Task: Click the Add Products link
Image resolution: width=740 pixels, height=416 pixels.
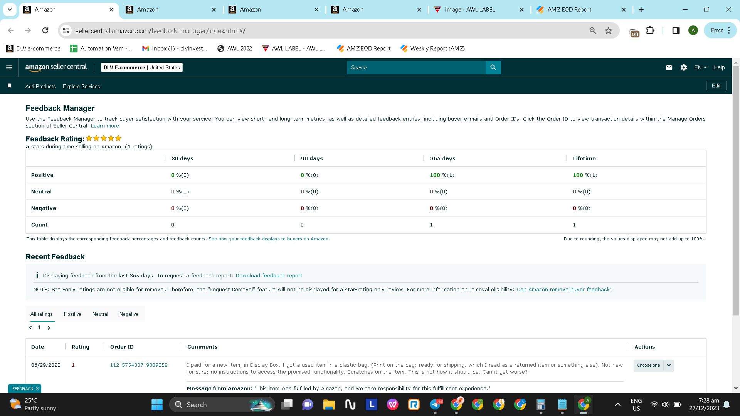Action: click(40, 86)
